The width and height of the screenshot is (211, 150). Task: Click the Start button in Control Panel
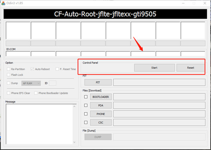click(154, 68)
